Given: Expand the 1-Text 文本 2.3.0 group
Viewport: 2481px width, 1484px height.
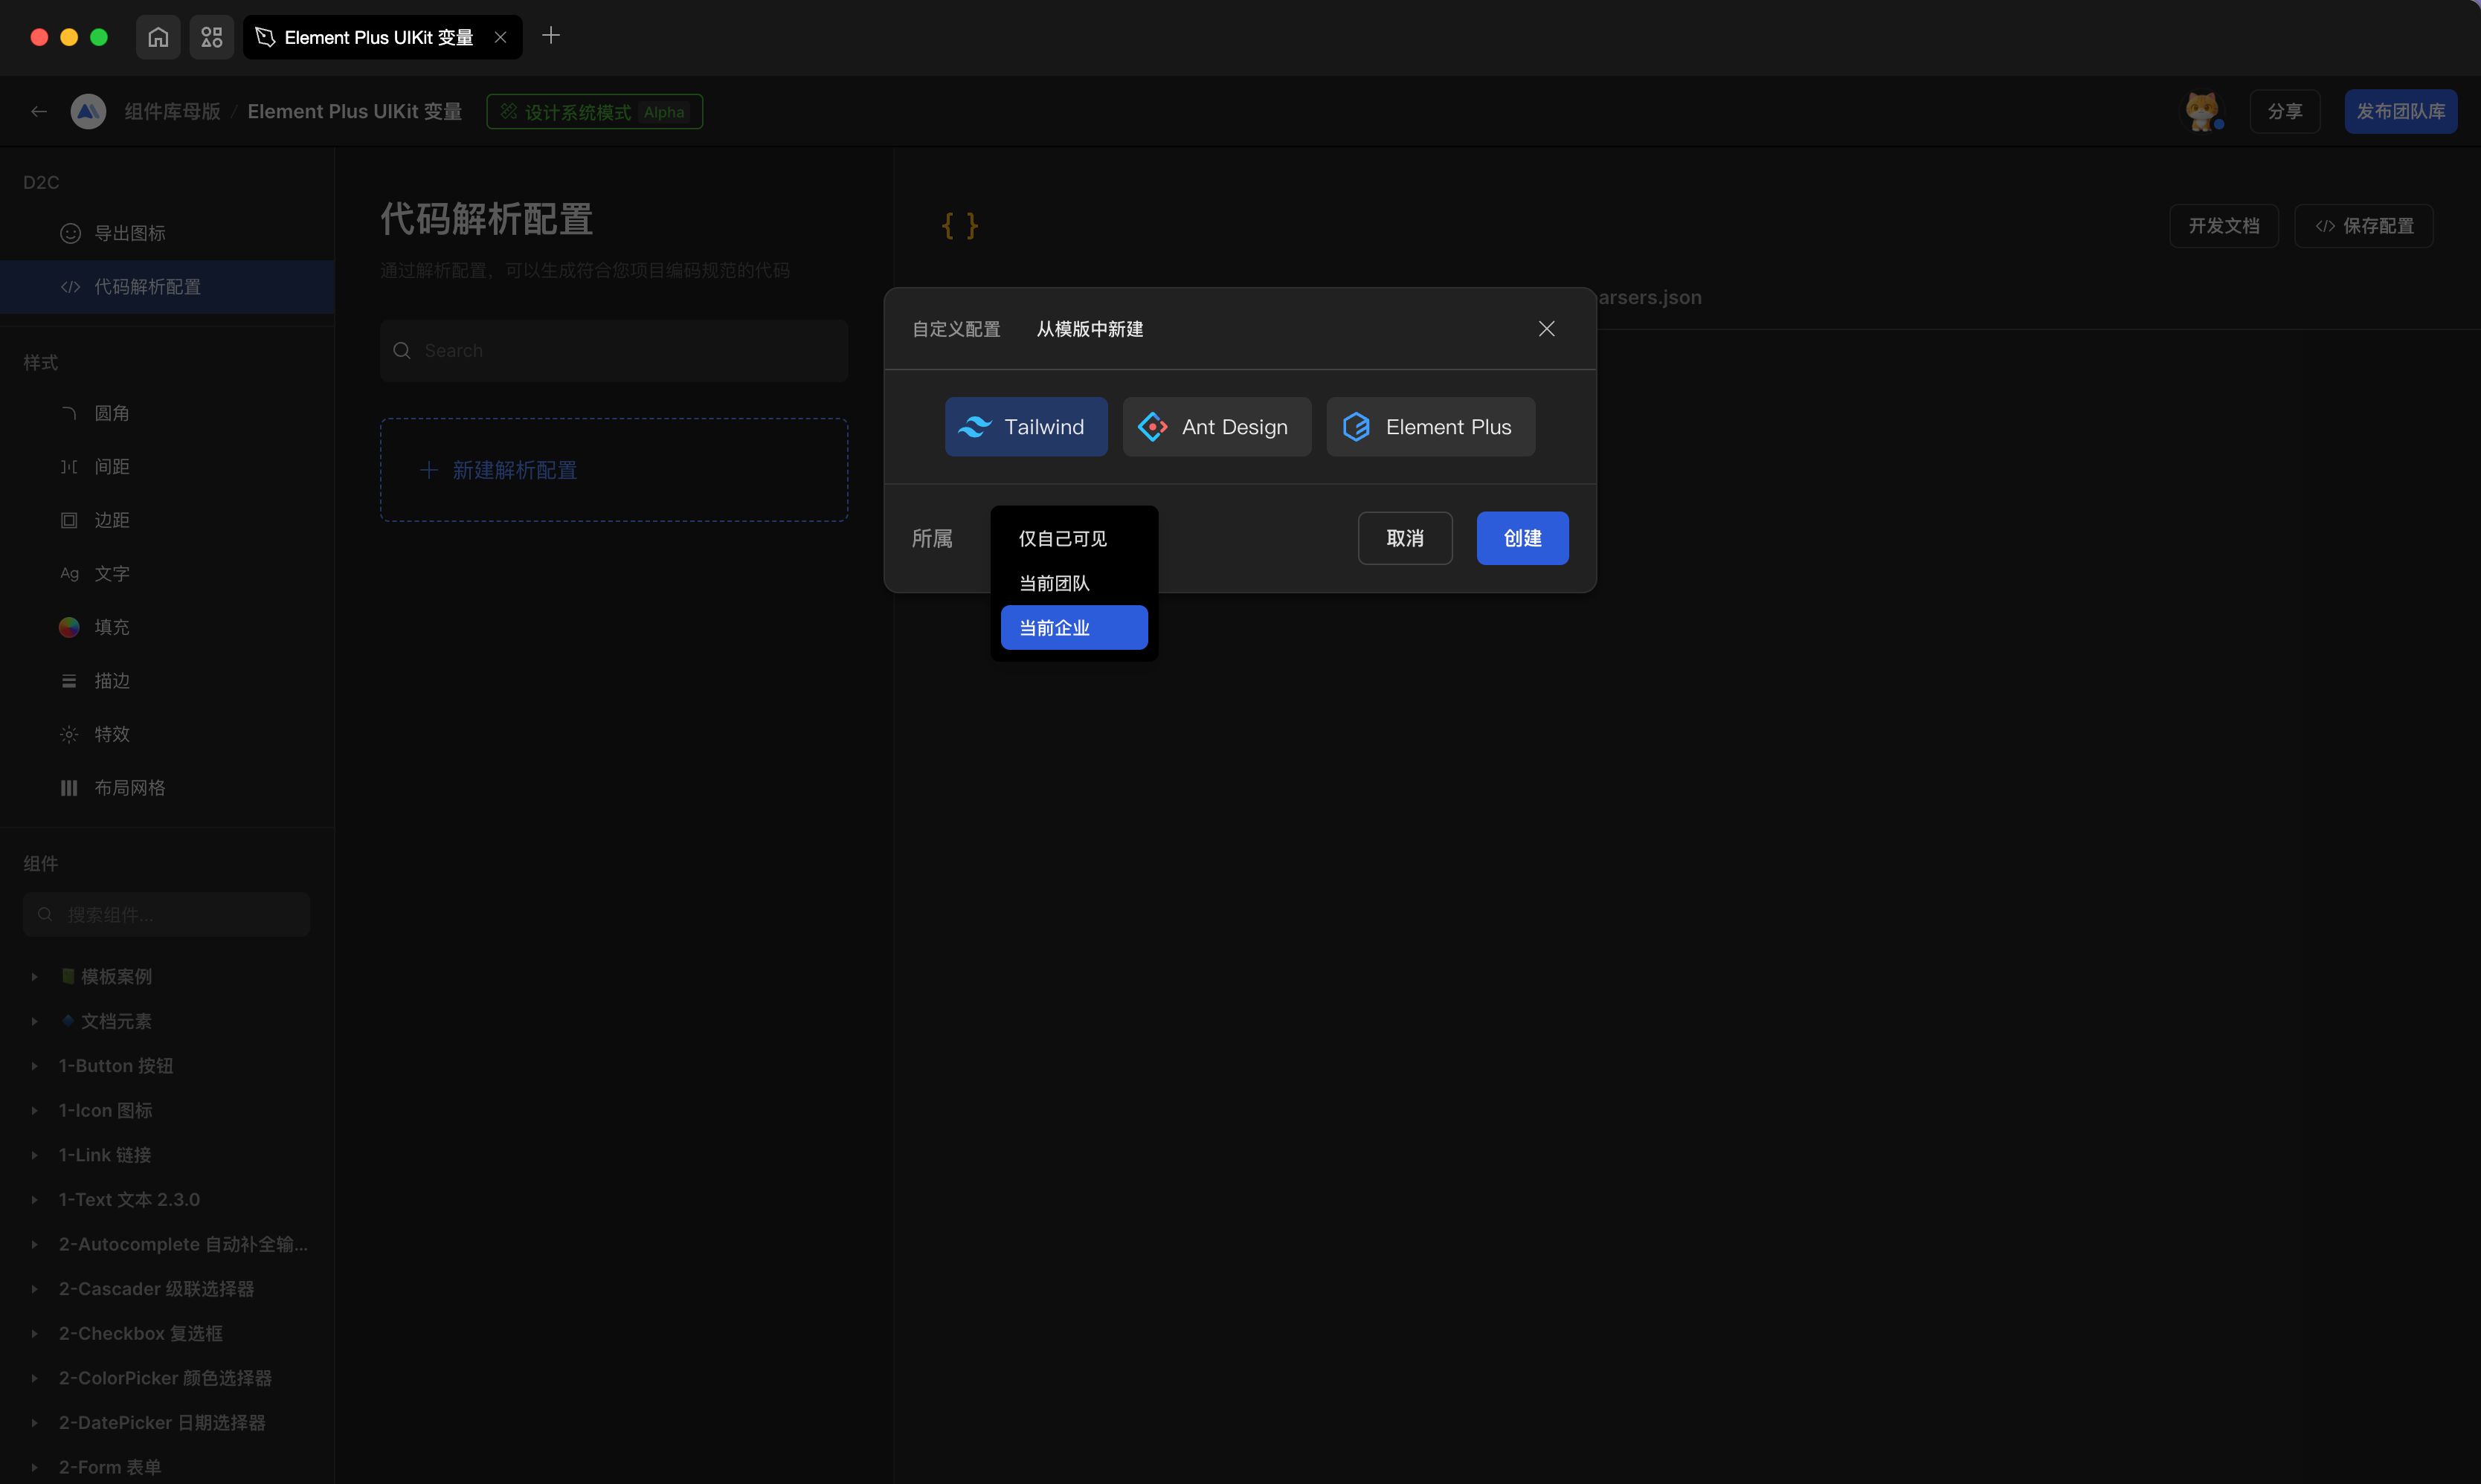Looking at the screenshot, I should (34, 1200).
